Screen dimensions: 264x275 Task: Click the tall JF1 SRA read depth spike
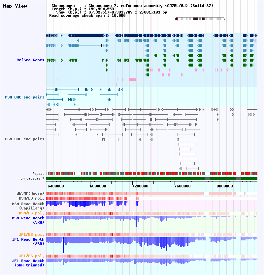(x=63, y=245)
